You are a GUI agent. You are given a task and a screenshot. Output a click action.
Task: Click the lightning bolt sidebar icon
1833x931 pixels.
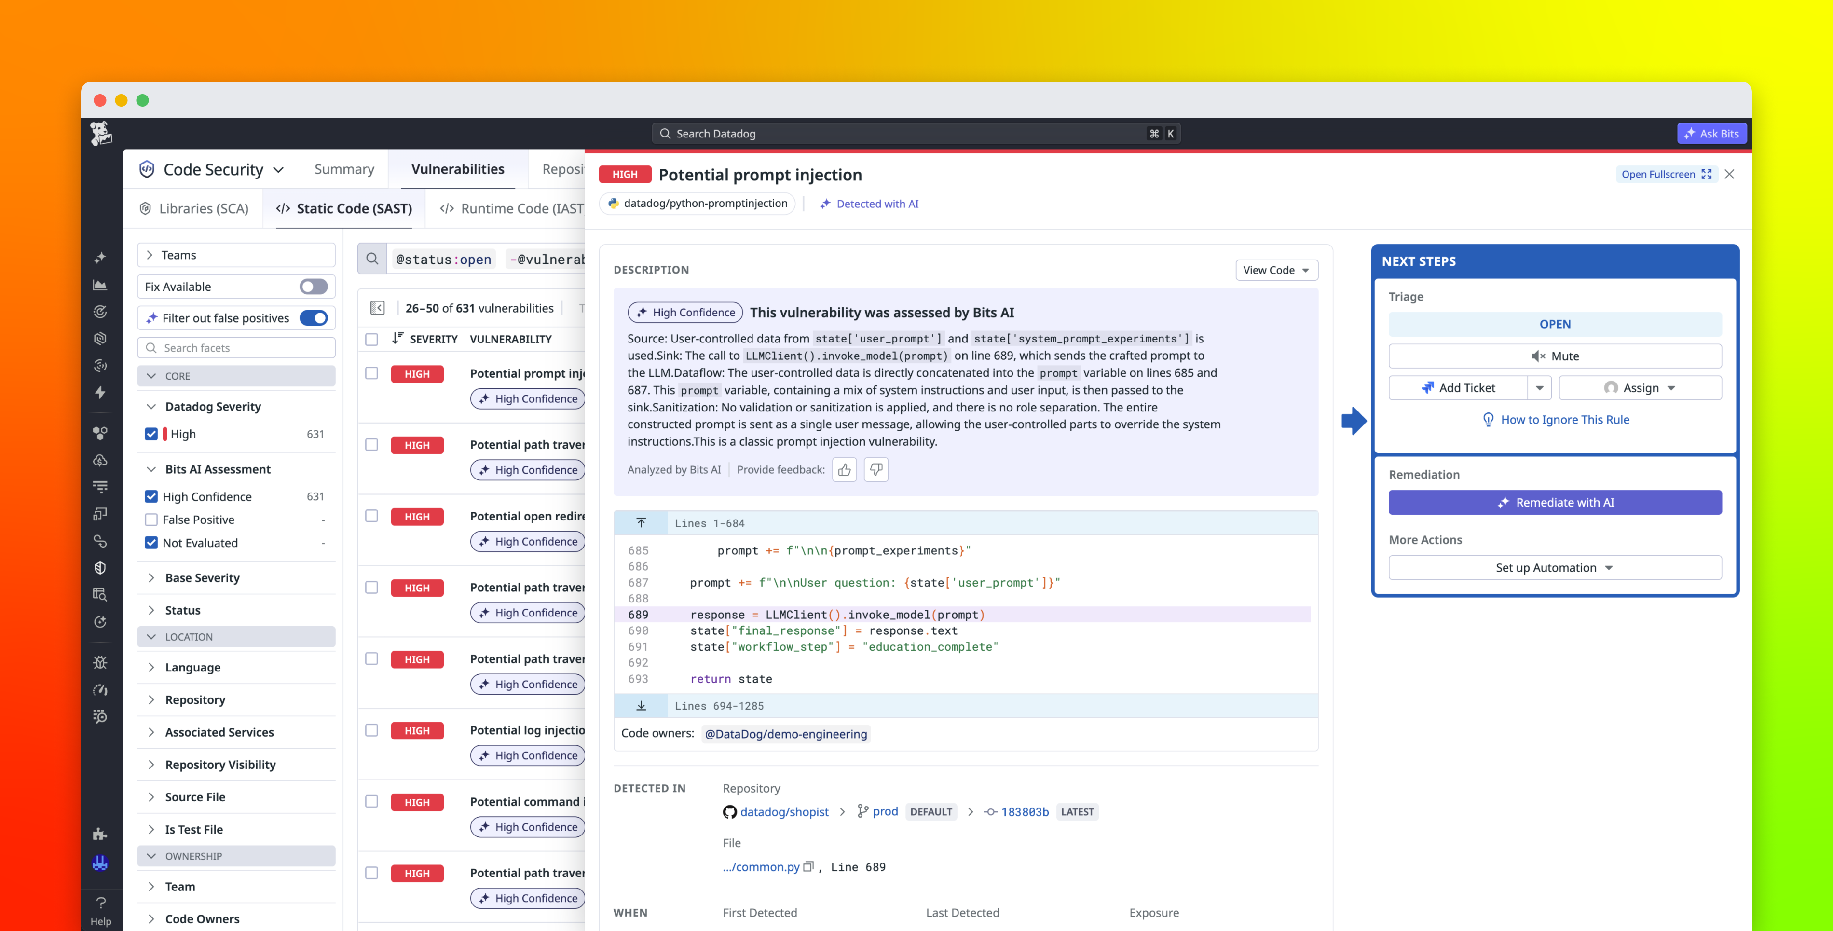tap(100, 392)
